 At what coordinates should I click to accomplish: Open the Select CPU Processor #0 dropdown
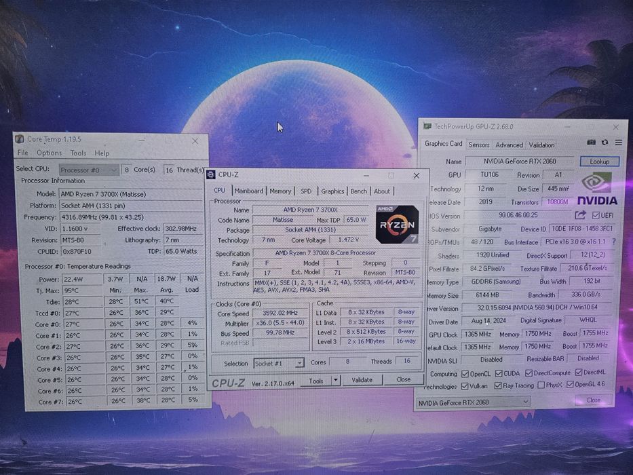click(90, 170)
